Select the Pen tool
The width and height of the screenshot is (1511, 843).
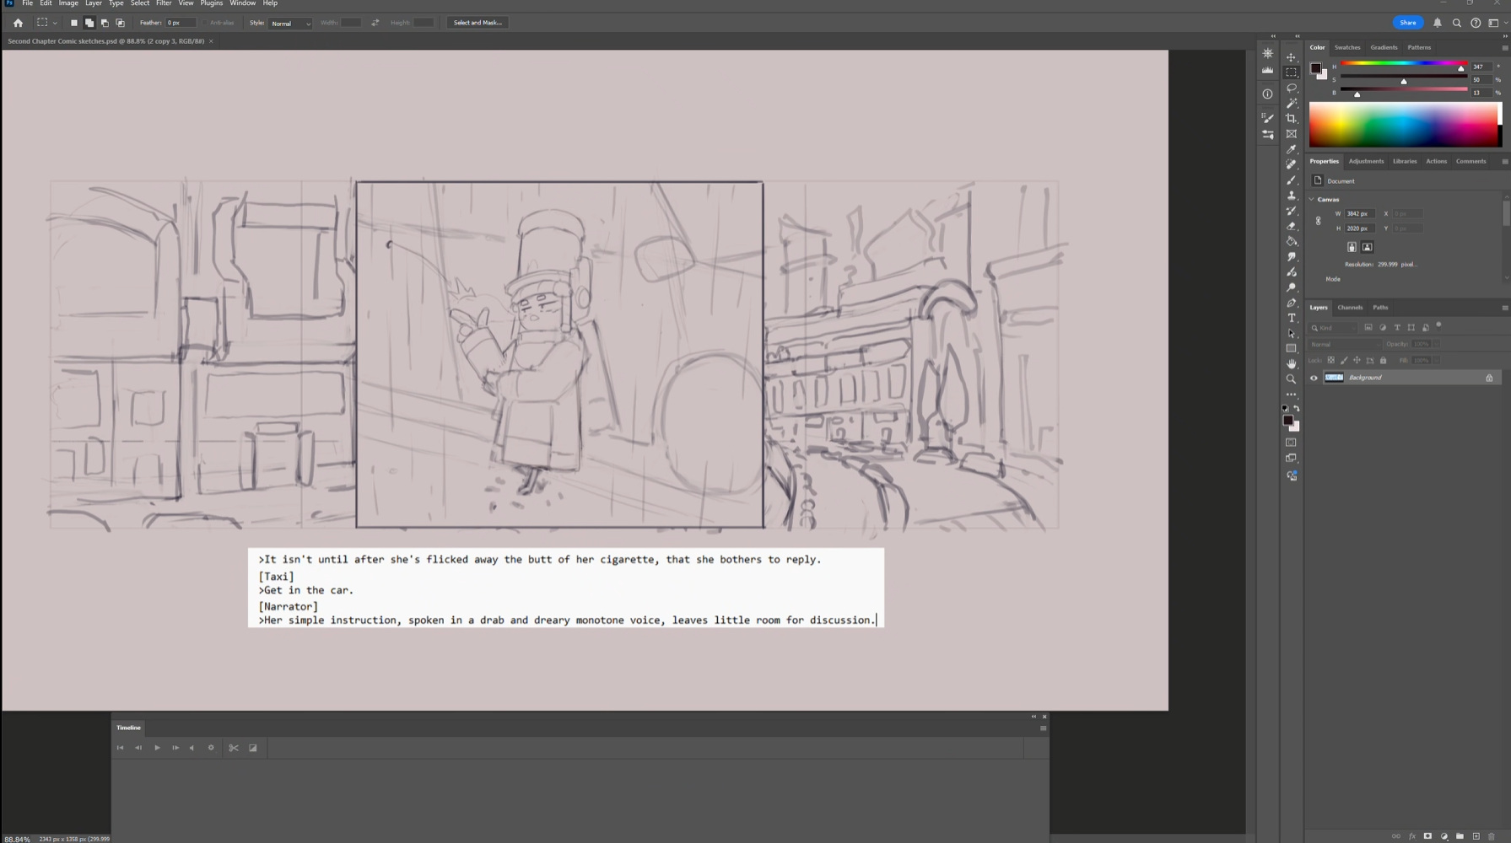pyautogui.click(x=1291, y=303)
